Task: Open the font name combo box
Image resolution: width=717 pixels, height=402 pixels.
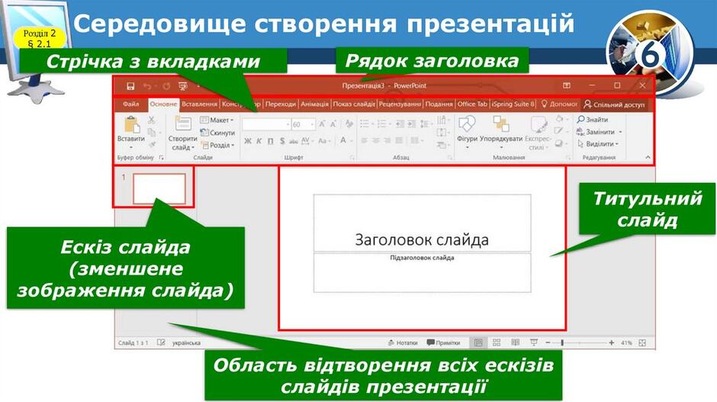Action: click(x=266, y=124)
